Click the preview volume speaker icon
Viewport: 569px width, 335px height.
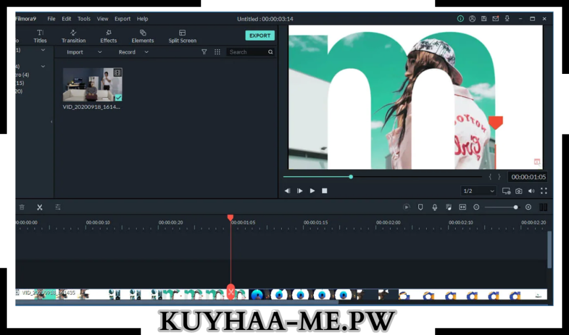[x=531, y=191]
